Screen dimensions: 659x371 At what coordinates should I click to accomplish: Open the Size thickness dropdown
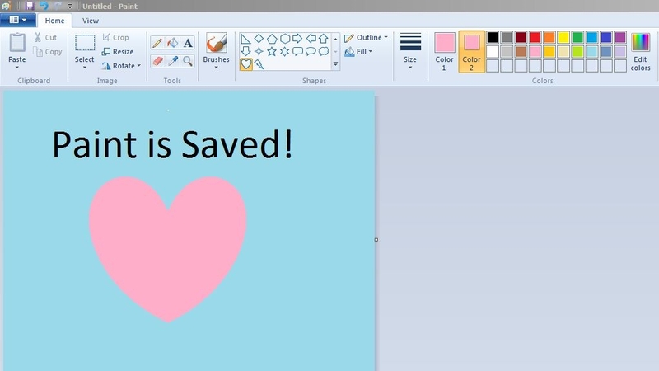click(x=410, y=51)
